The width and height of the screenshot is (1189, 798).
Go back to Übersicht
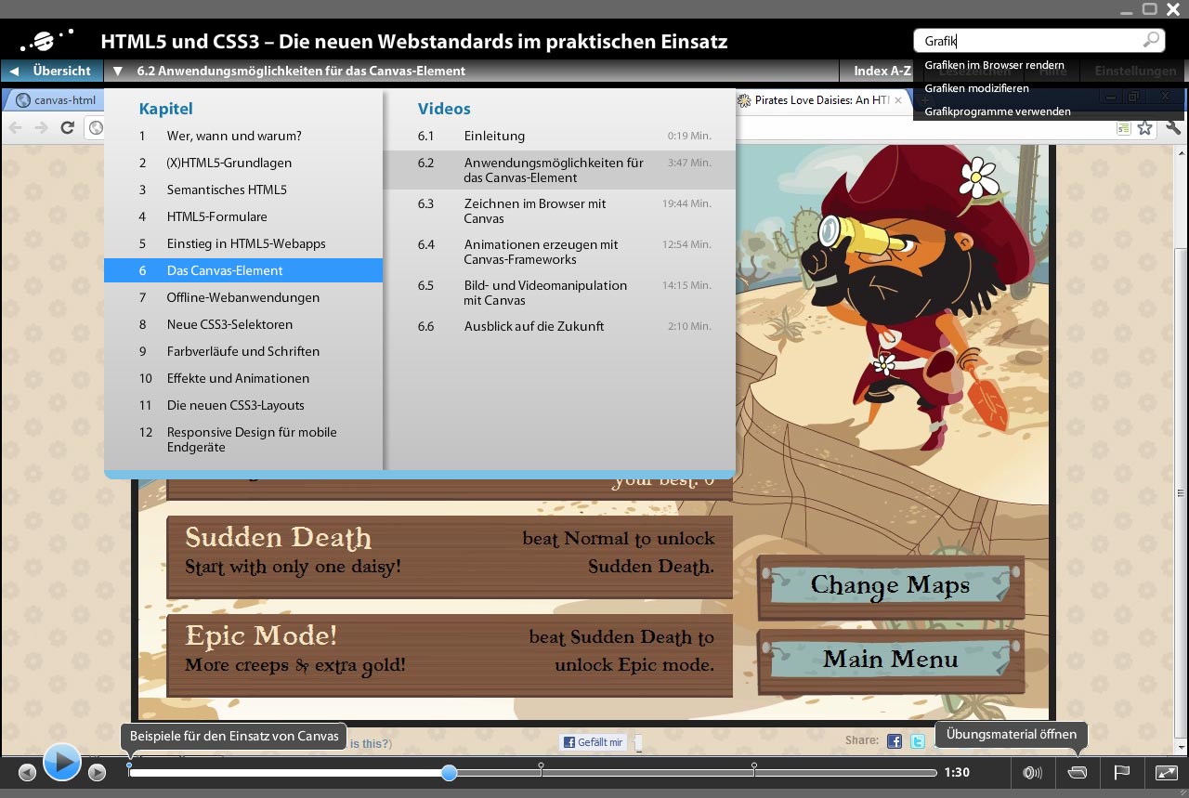click(x=52, y=71)
